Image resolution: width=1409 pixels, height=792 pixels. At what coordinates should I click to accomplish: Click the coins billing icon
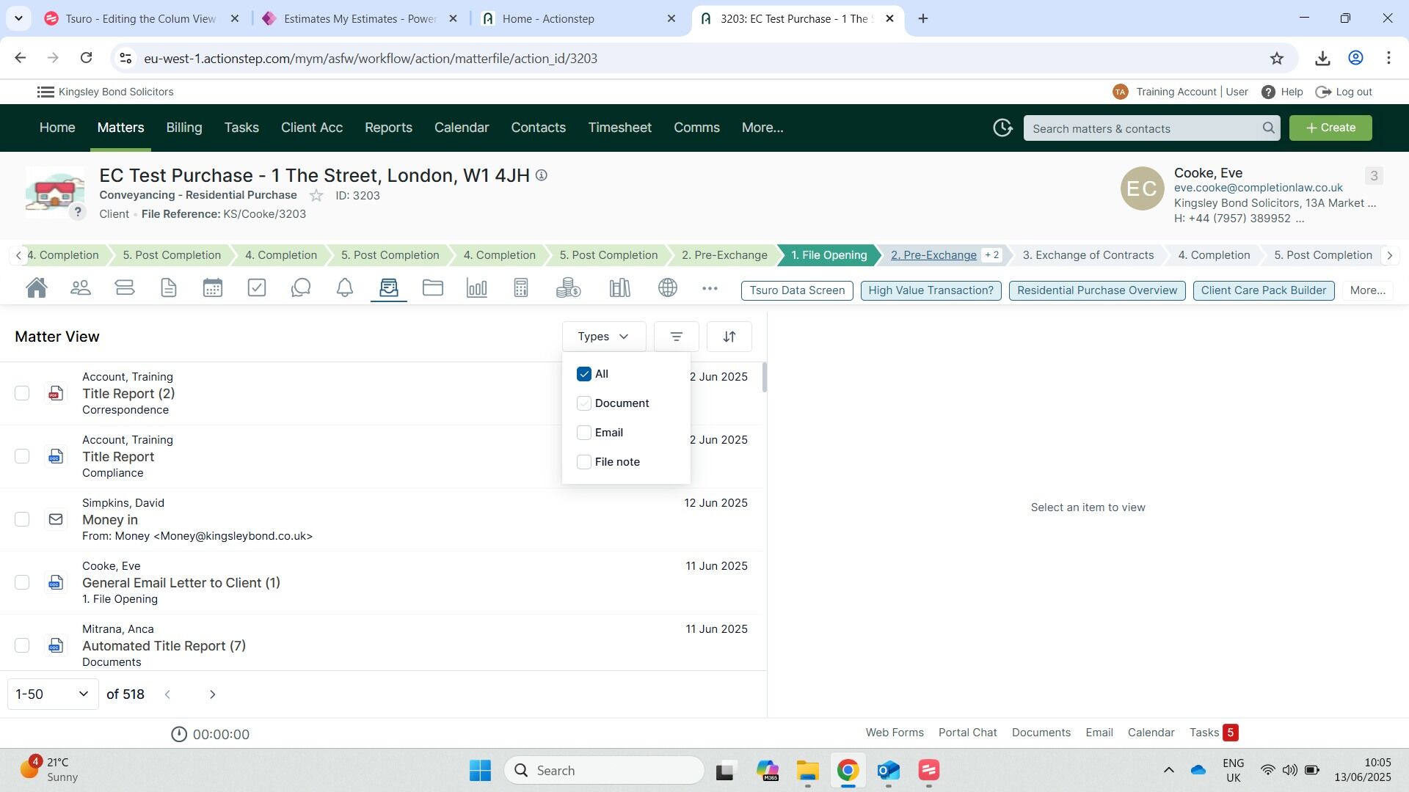(x=568, y=288)
